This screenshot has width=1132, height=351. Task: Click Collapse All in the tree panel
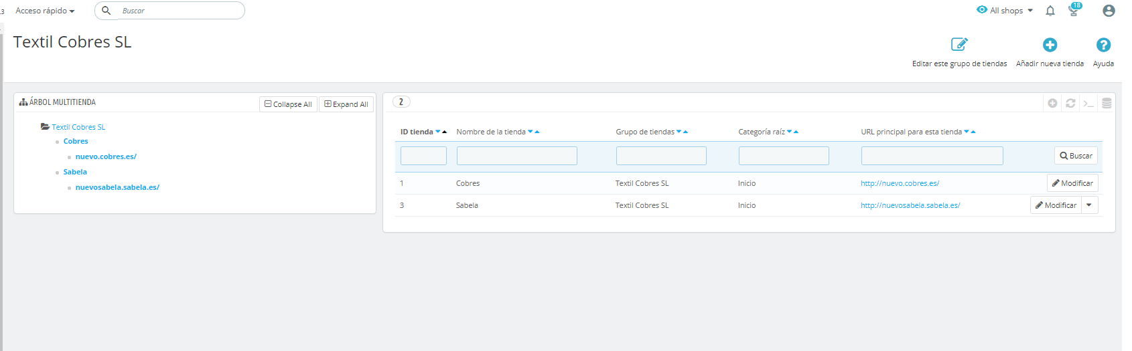[288, 104]
